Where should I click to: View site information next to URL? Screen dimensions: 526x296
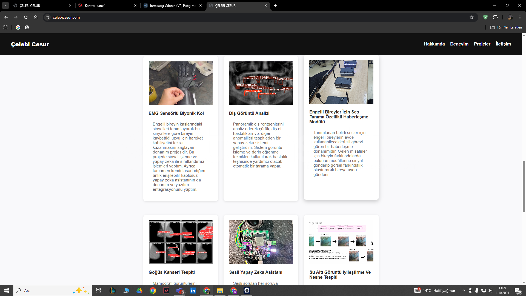tap(47, 17)
